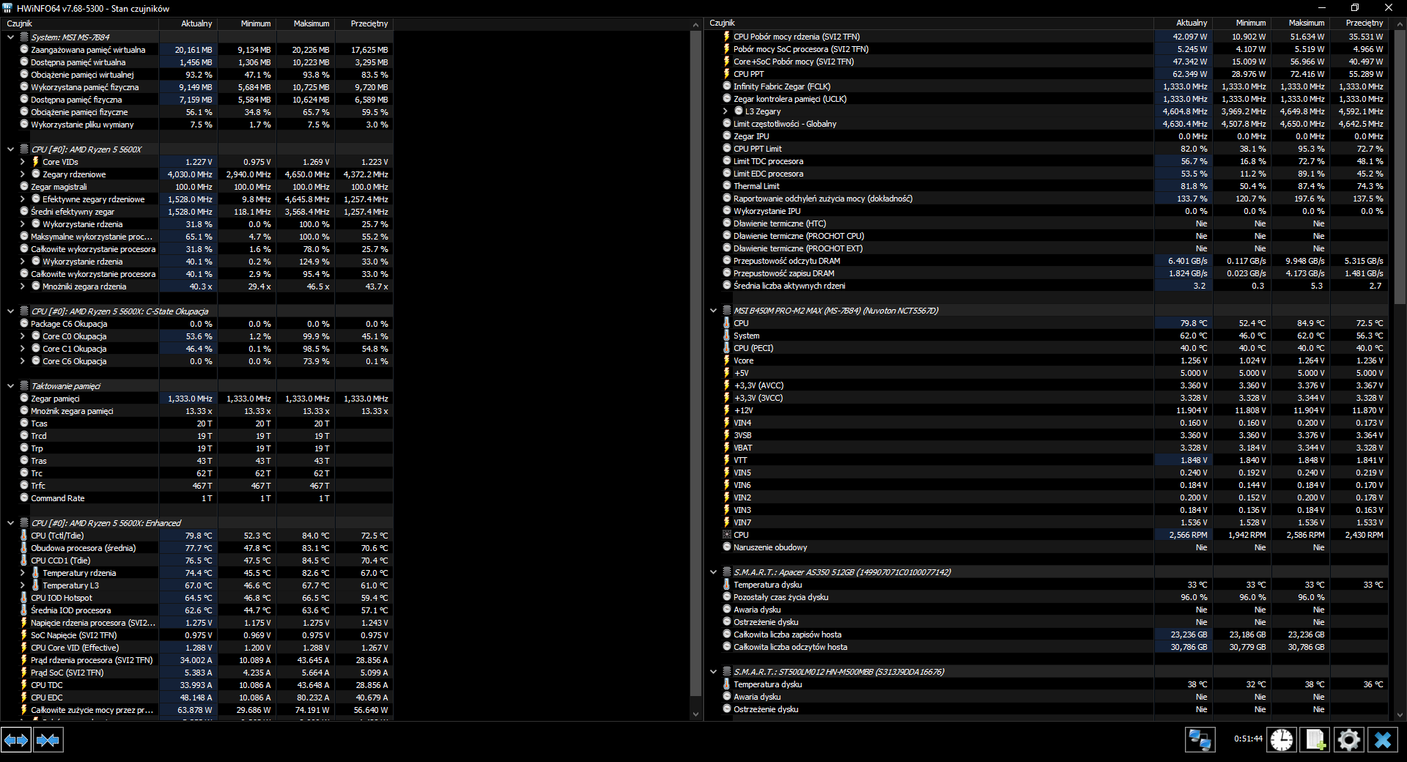Viewport: 1407px width, 762px height.
Task: Expand the Zegary rdzeniowe row
Action: coord(22,174)
